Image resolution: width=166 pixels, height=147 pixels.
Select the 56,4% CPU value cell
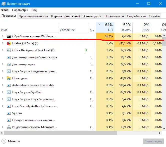coord(105,36)
